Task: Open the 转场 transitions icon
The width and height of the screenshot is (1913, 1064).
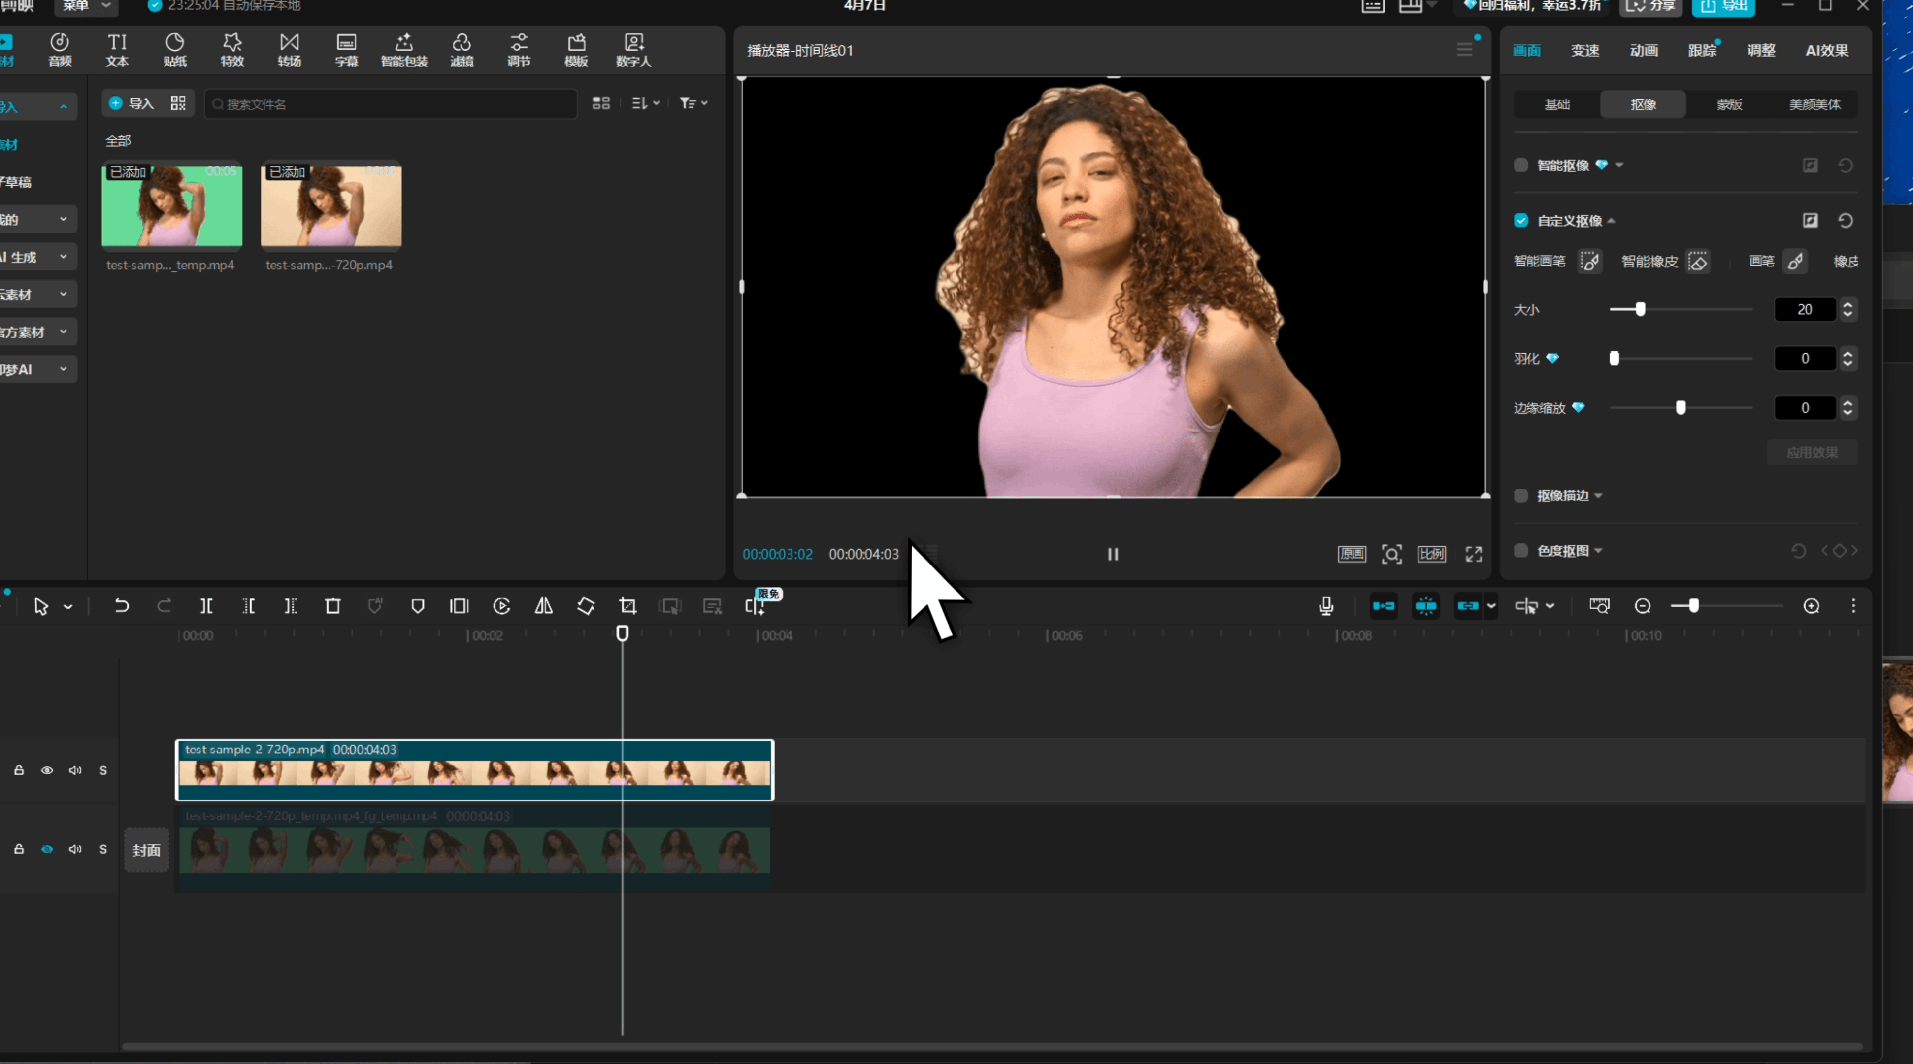Action: pos(289,49)
